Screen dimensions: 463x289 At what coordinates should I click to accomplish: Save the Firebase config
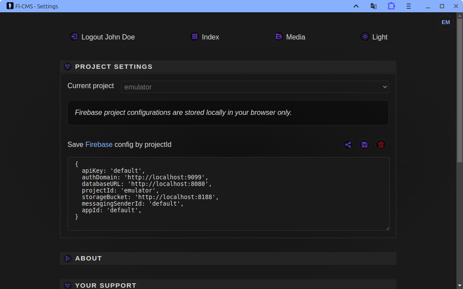click(364, 145)
